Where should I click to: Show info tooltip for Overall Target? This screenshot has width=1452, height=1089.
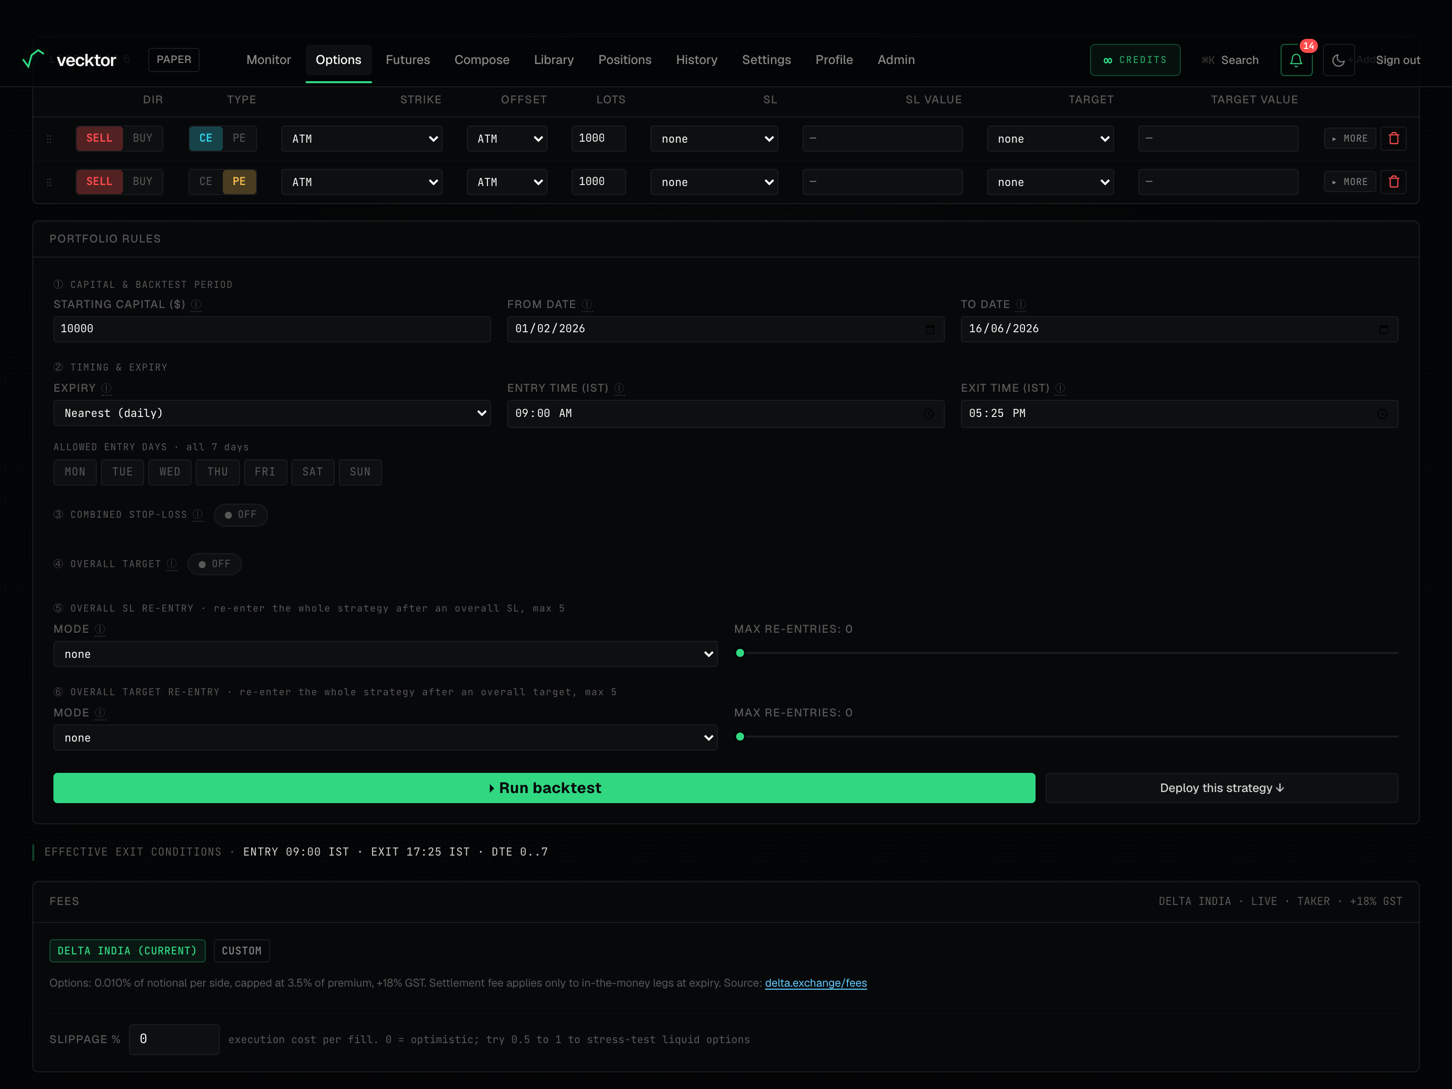[171, 564]
